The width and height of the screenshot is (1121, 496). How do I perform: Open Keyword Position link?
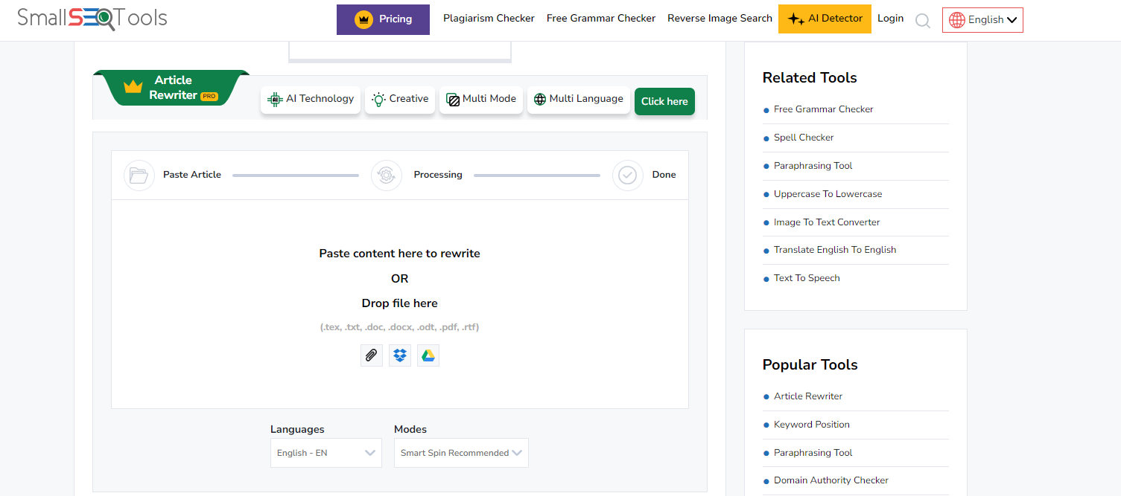[811, 425]
